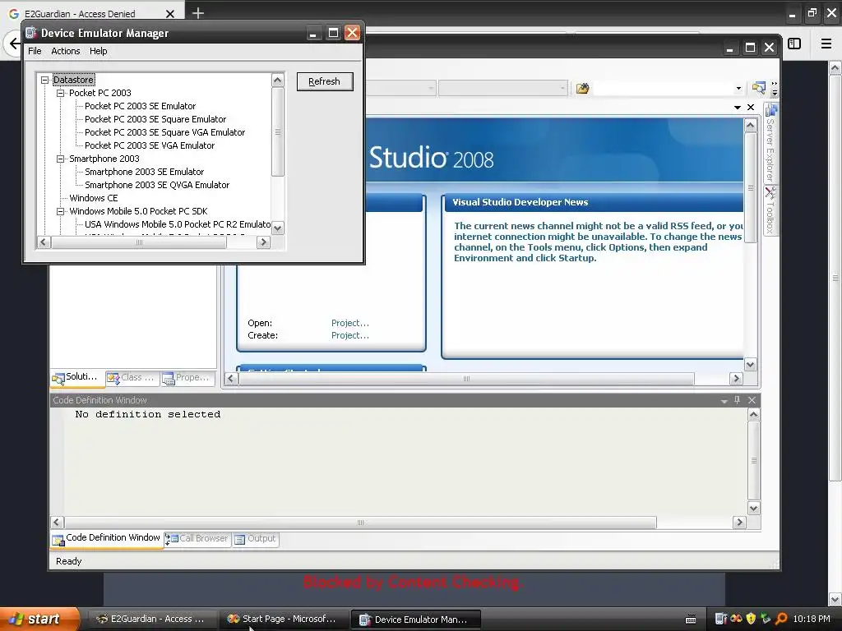
Task: Collapse the Datastore root node
Action: (x=45, y=80)
